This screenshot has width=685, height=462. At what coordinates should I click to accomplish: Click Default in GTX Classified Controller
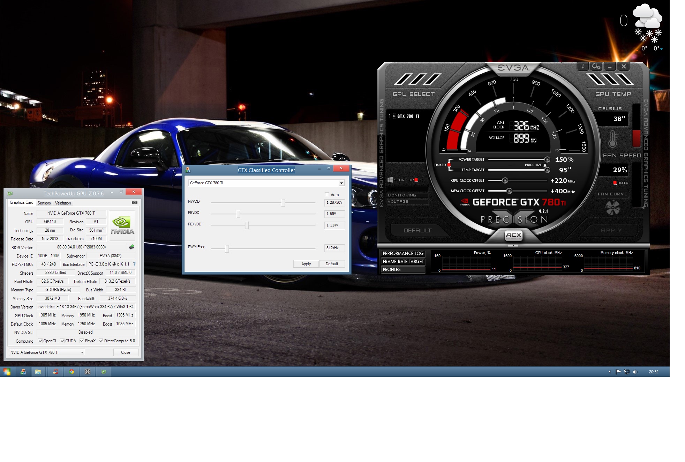point(332,264)
